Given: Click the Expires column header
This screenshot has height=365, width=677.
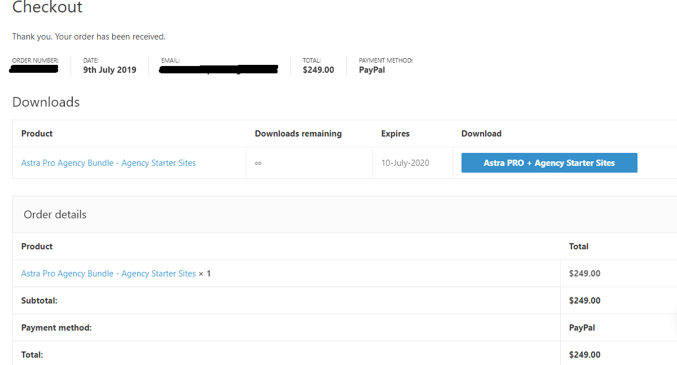Looking at the screenshot, I should click(395, 134).
